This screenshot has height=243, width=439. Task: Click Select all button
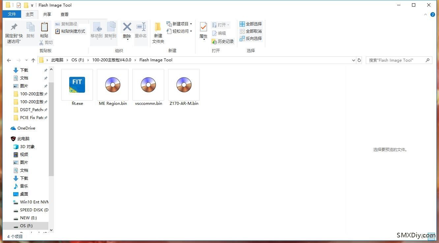click(250, 24)
